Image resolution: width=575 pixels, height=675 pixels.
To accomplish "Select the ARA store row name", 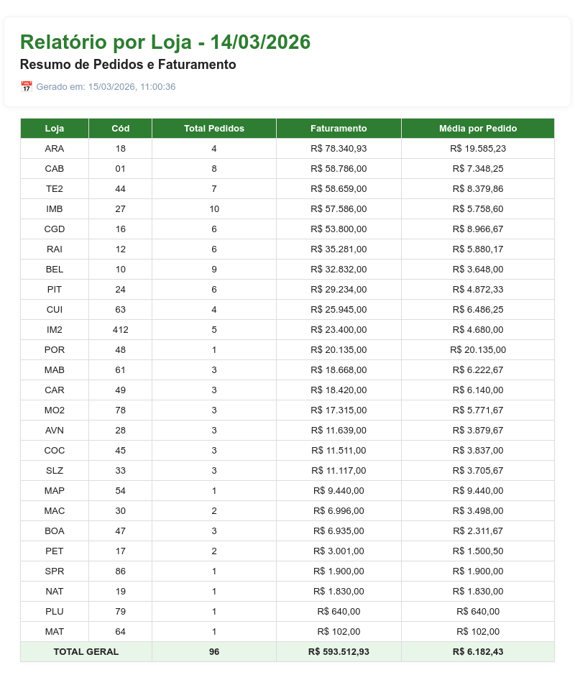I will [55, 149].
